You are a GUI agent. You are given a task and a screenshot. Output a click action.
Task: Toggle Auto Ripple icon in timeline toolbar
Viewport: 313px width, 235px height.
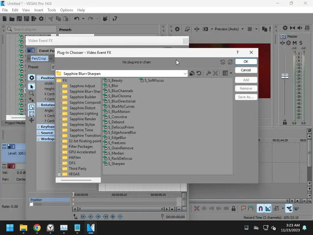(276, 209)
